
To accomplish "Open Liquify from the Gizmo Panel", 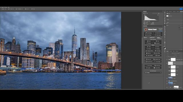I will 148,68.
